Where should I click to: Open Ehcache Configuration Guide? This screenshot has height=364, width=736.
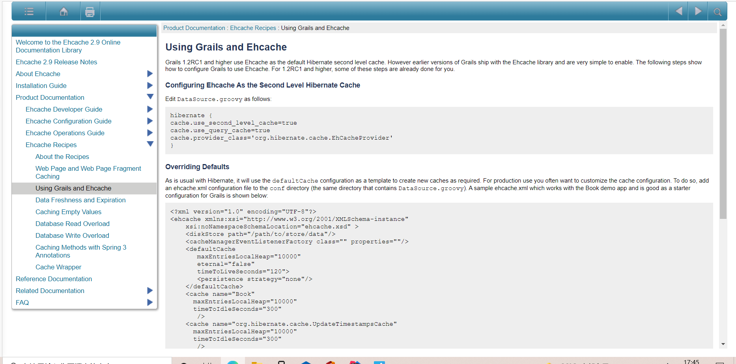(69, 121)
